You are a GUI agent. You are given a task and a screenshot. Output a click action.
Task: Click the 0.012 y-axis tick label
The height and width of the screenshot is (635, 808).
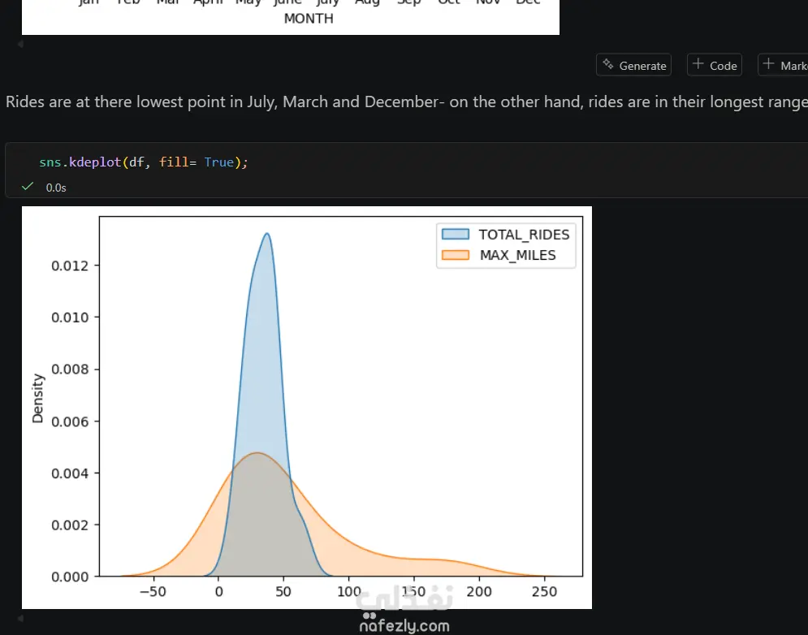pyautogui.click(x=70, y=266)
